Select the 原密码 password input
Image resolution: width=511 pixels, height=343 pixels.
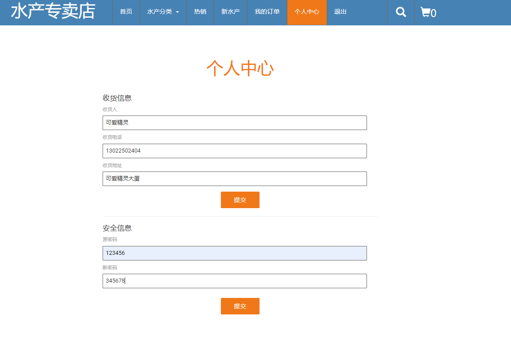(x=235, y=253)
